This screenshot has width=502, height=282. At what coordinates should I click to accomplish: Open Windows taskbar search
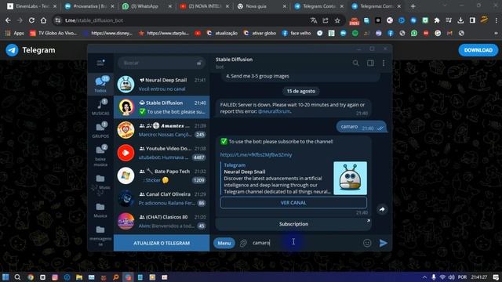pos(17,277)
